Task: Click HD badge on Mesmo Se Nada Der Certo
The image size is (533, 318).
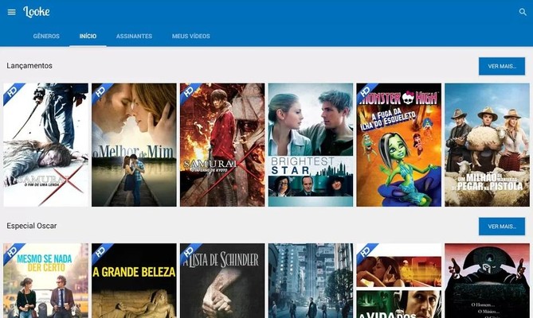Action: pos(12,251)
